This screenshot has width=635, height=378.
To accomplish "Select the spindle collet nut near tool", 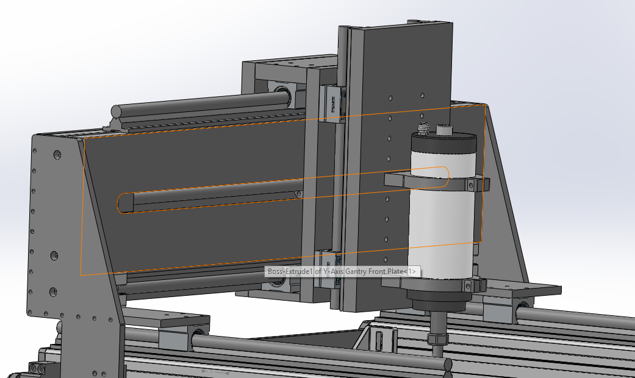I will coord(437,338).
